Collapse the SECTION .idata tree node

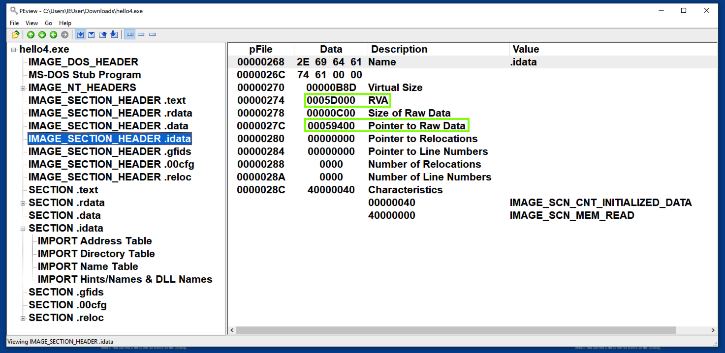23,229
